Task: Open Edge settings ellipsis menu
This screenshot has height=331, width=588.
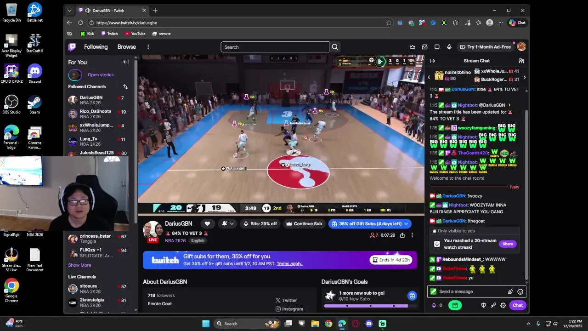Action: tap(500, 23)
